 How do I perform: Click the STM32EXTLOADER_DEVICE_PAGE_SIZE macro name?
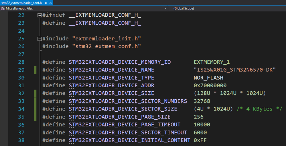120,117
